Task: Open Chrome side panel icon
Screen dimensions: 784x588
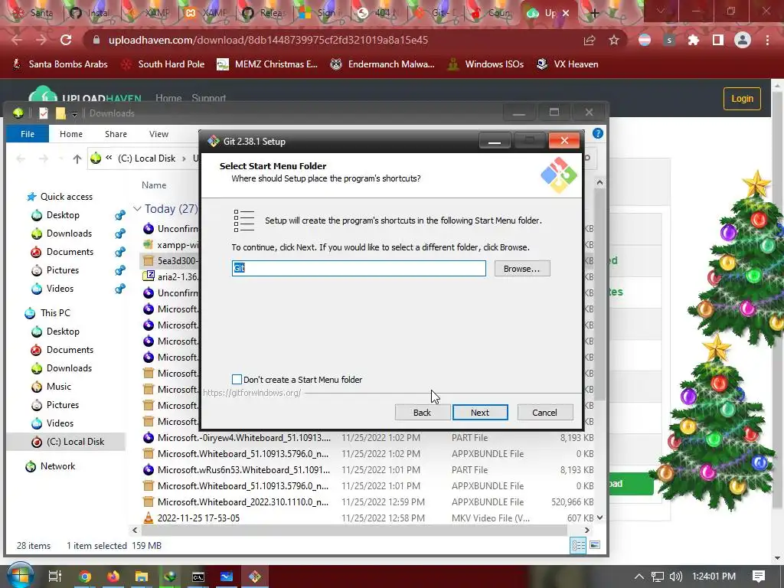Action: pyautogui.click(x=718, y=40)
